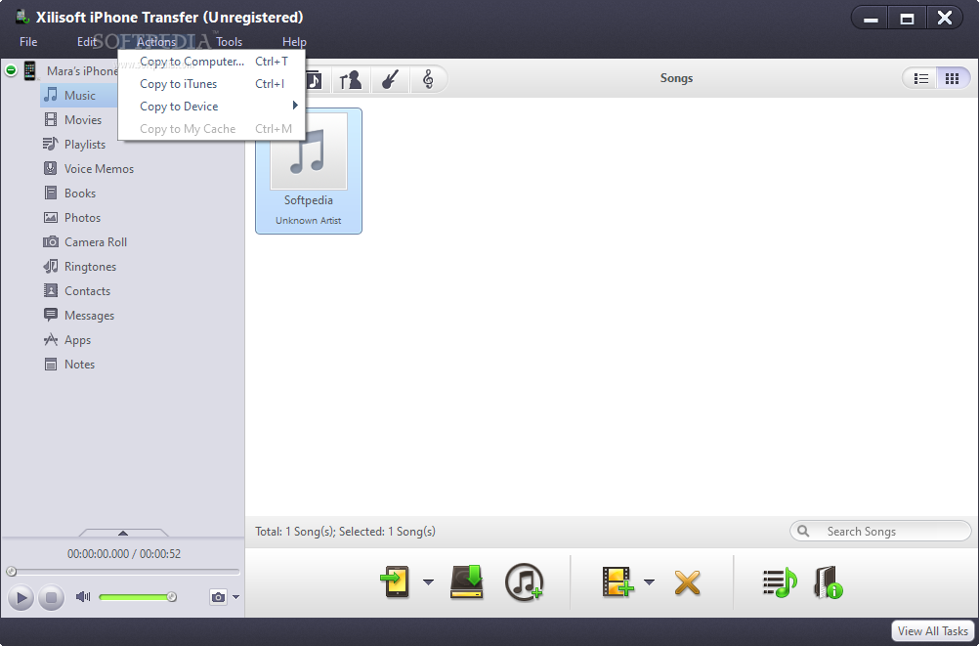The image size is (979, 646).
Task: Click the Search Songs field
Action: 880,531
